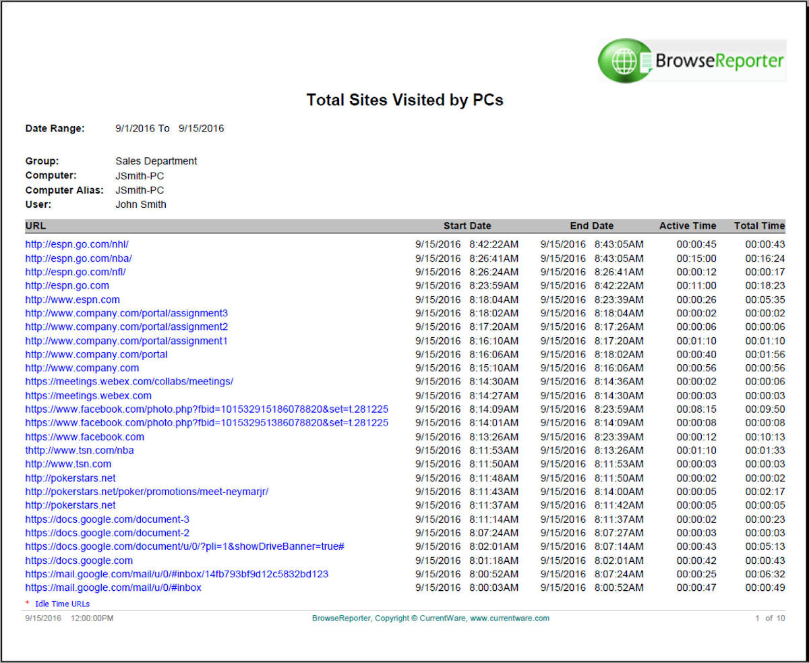The height and width of the screenshot is (663, 809).
Task: Click the report title Total Sites Visited by PCs
Action: click(405, 100)
